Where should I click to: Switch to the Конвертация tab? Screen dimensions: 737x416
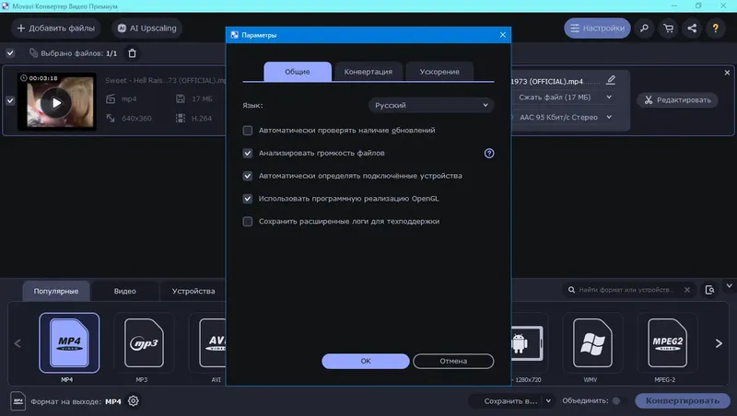pos(368,72)
